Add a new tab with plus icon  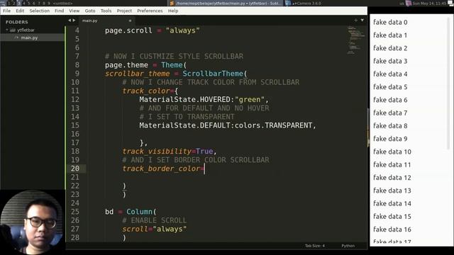click(355, 21)
